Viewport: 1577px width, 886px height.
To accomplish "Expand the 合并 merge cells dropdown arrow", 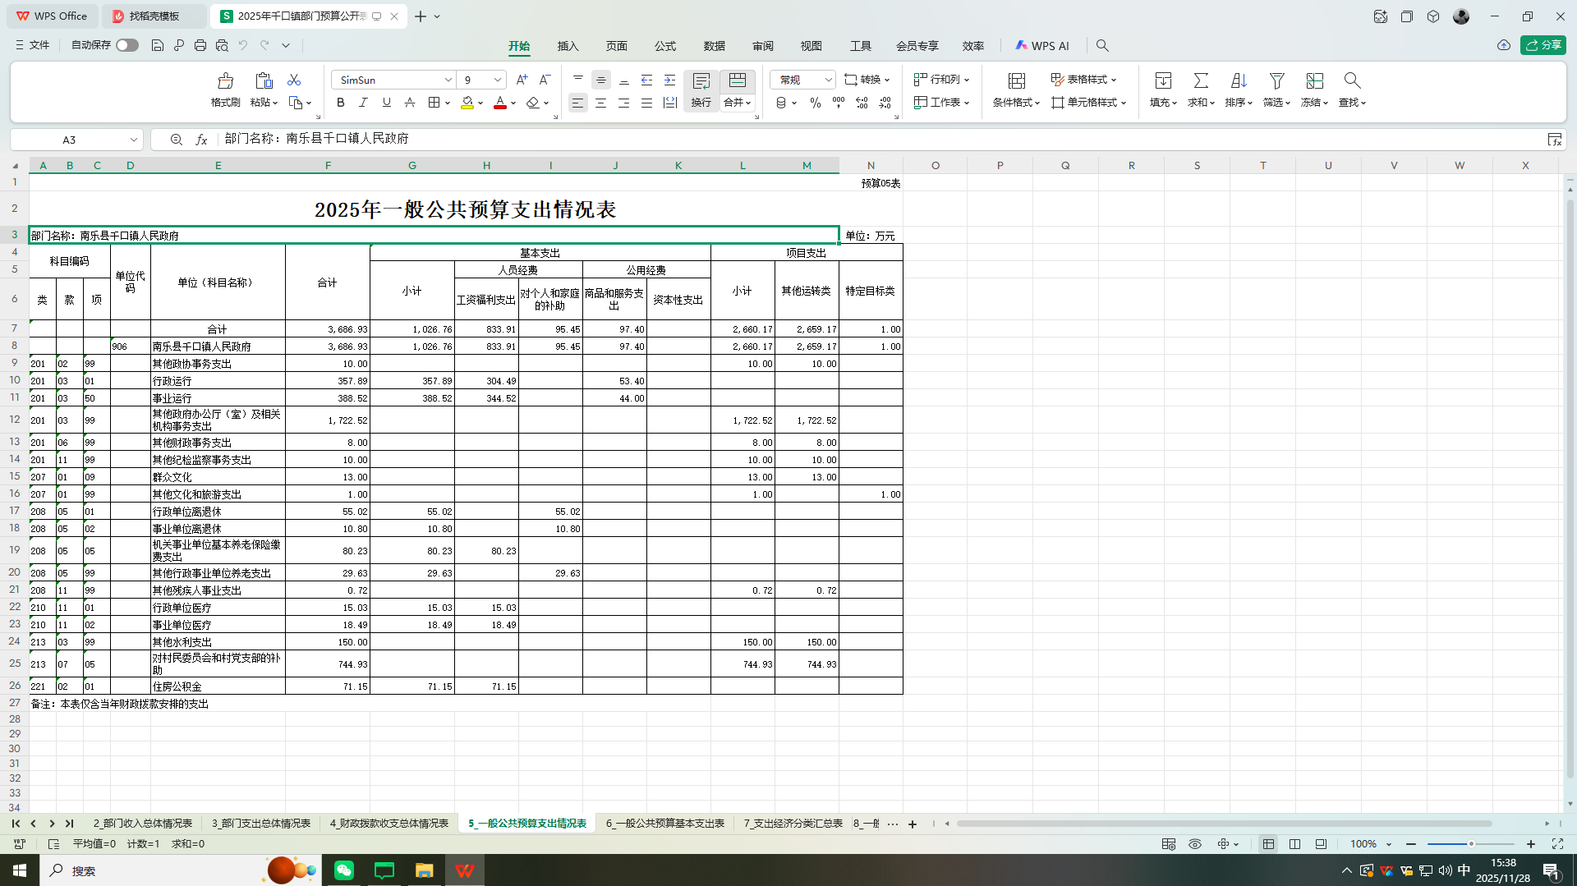I will point(749,103).
